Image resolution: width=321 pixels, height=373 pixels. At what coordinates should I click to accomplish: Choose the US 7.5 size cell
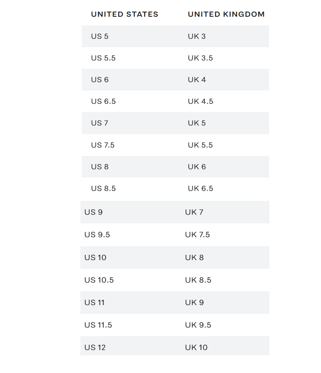103,145
